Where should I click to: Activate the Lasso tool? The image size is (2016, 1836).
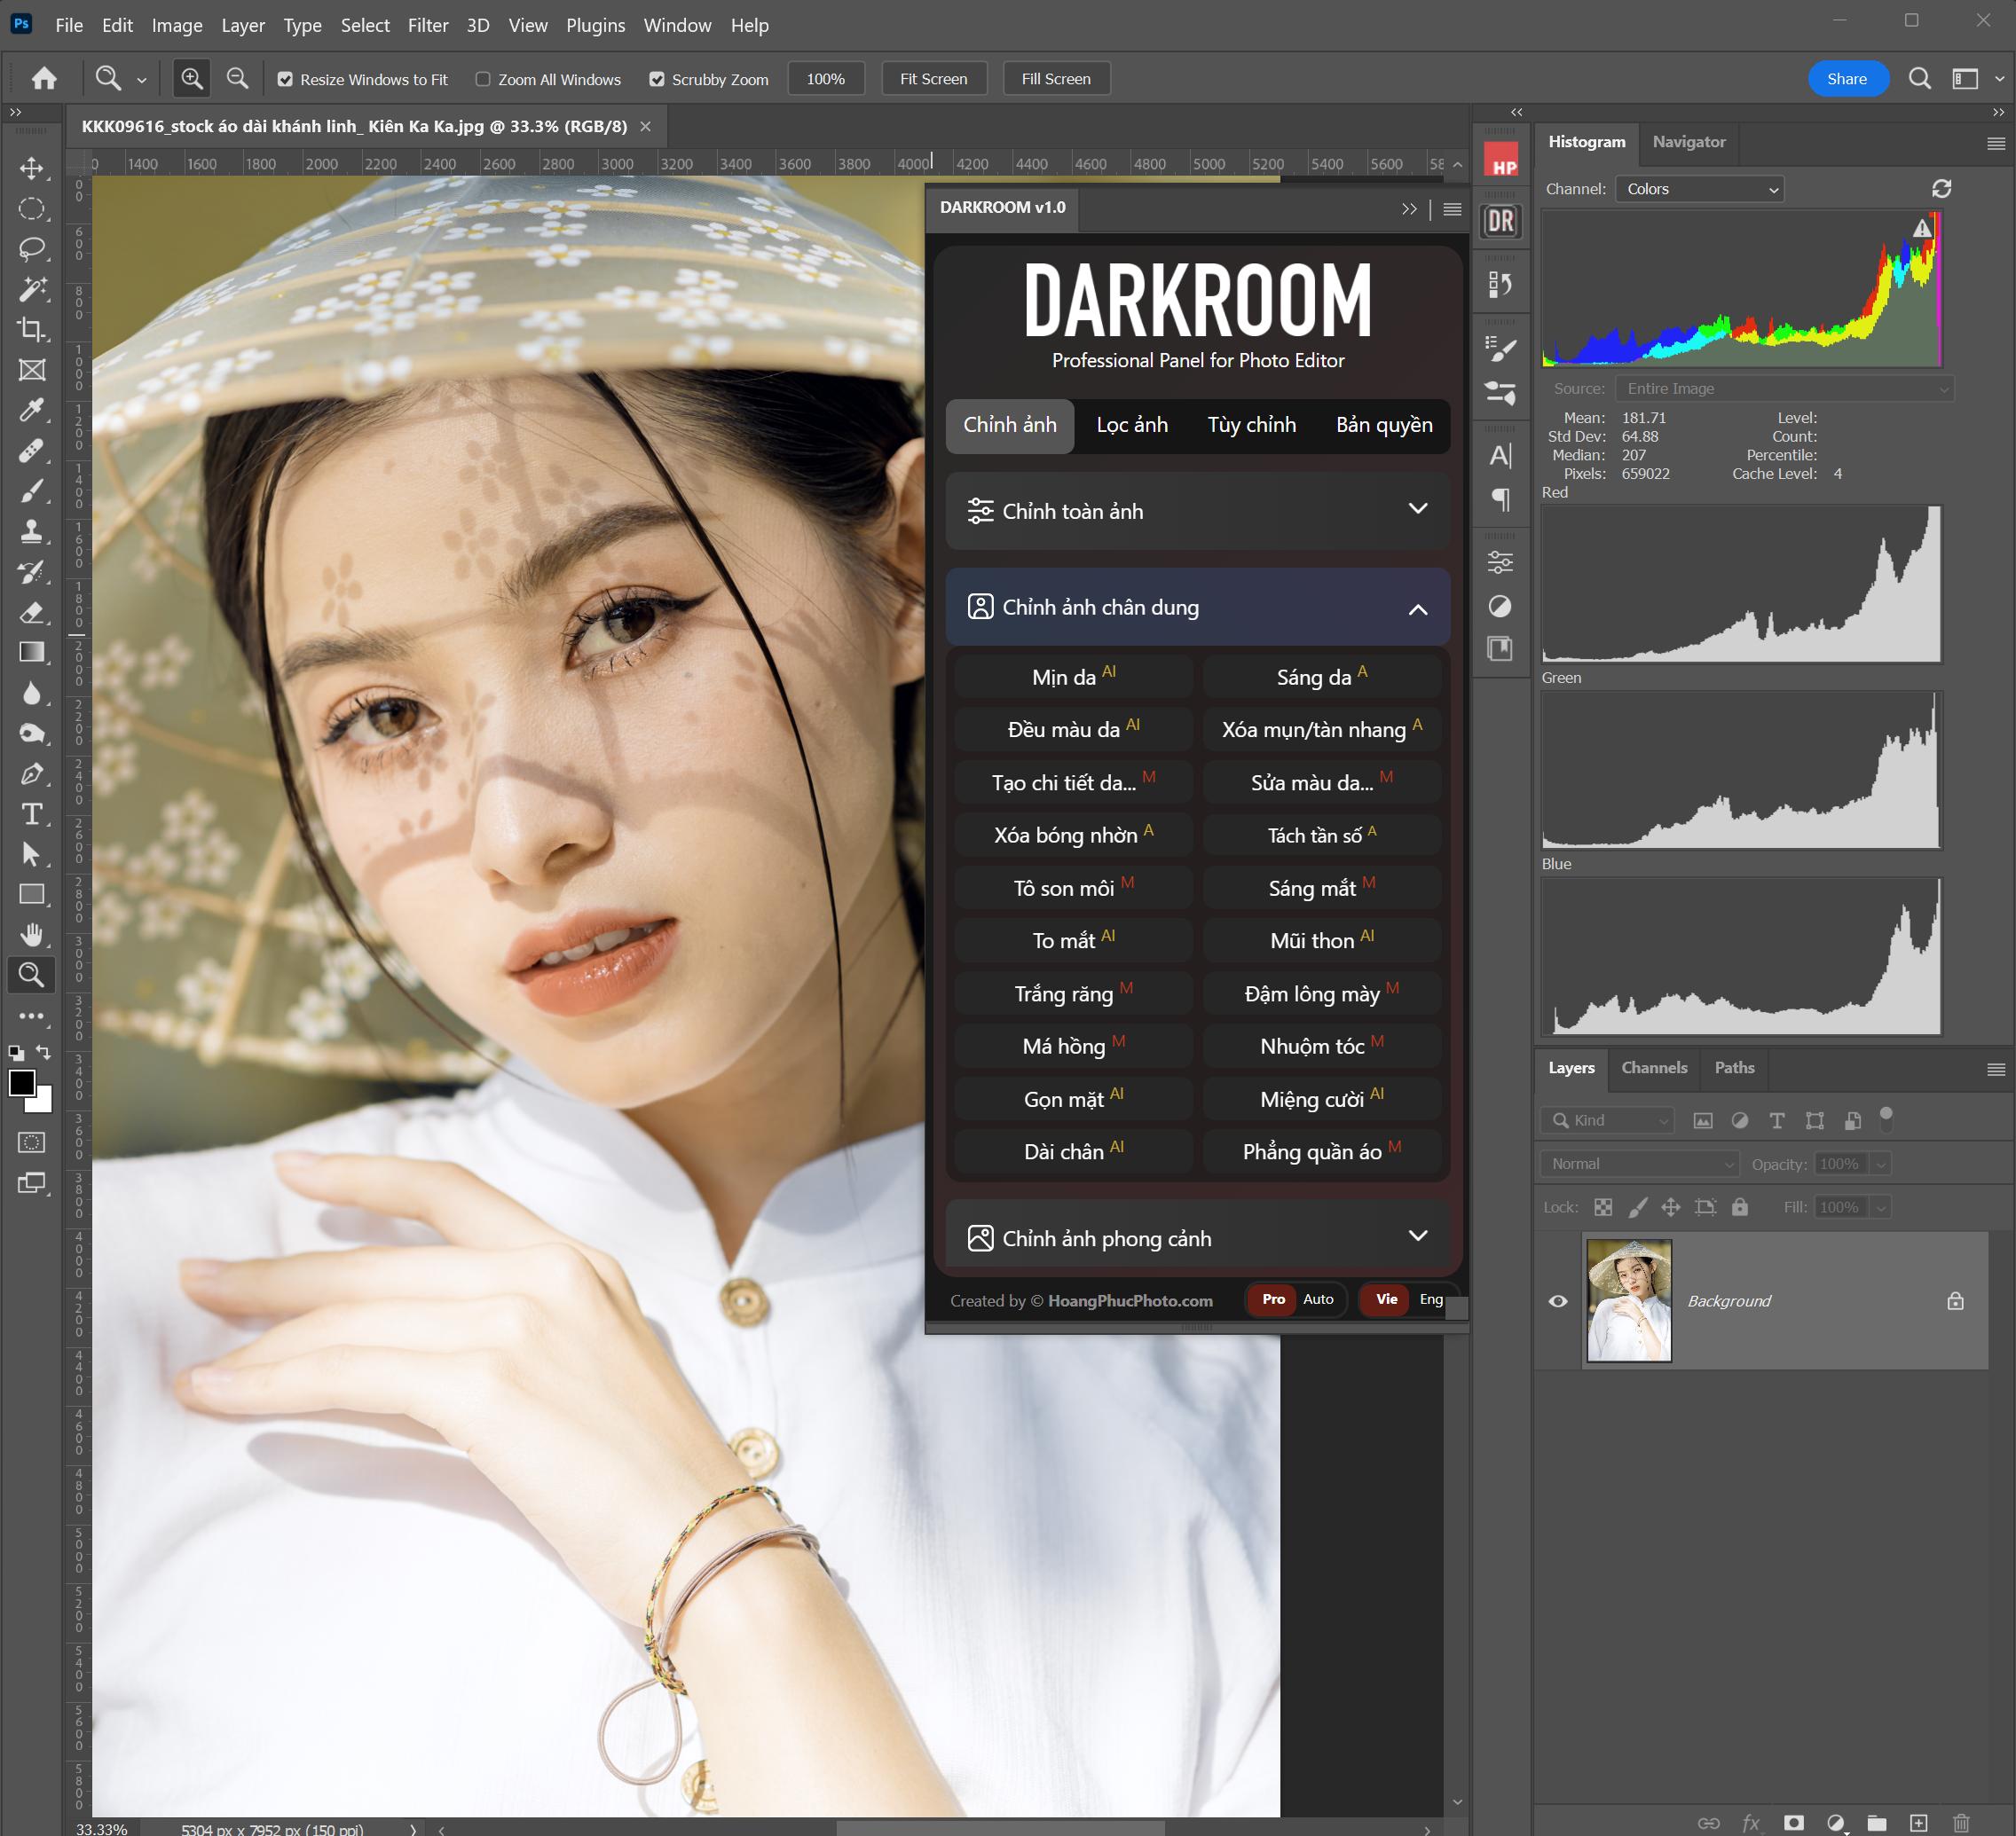click(31, 247)
